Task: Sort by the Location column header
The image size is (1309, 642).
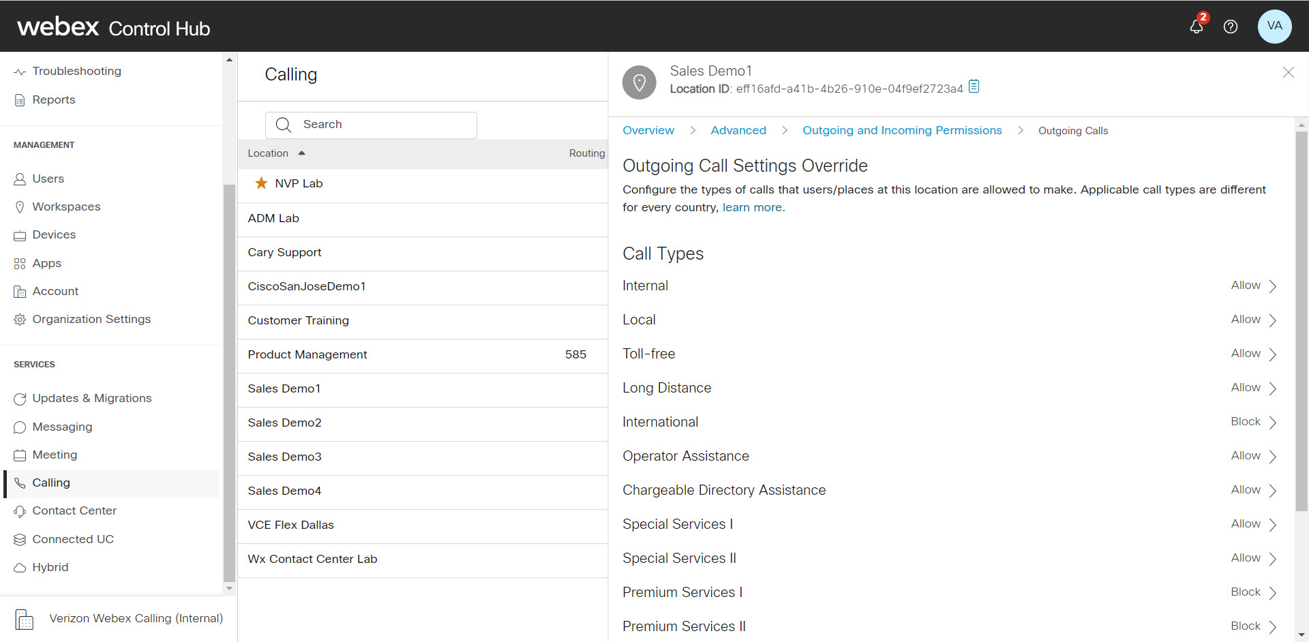Action: click(x=268, y=153)
